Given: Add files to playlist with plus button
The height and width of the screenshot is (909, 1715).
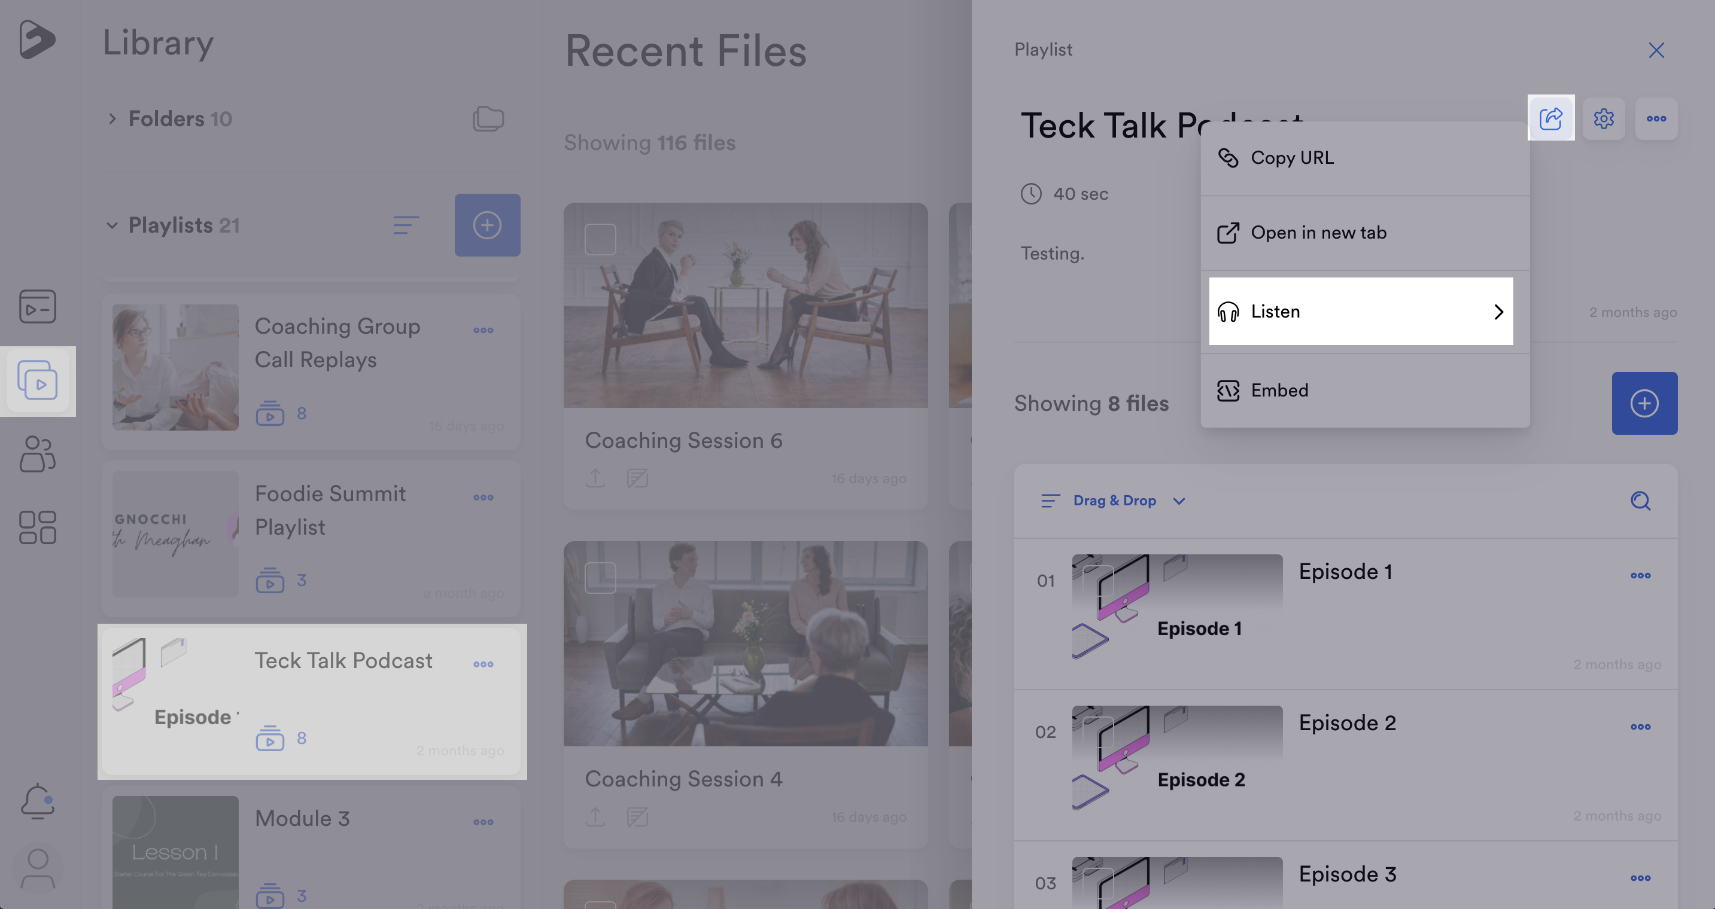Looking at the screenshot, I should 1644,403.
